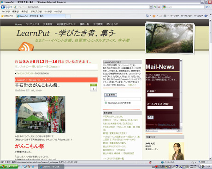Click the address bar showing learnput.com

82,7
